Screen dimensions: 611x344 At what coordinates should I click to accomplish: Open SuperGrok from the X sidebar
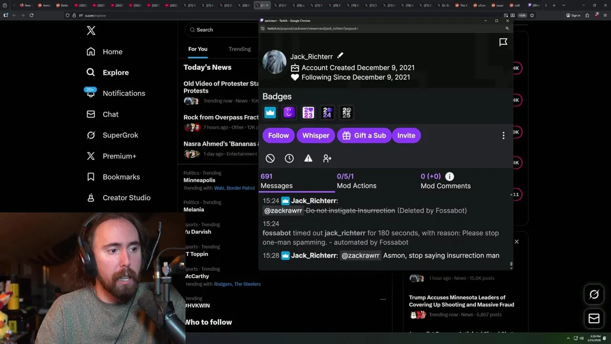(x=112, y=135)
